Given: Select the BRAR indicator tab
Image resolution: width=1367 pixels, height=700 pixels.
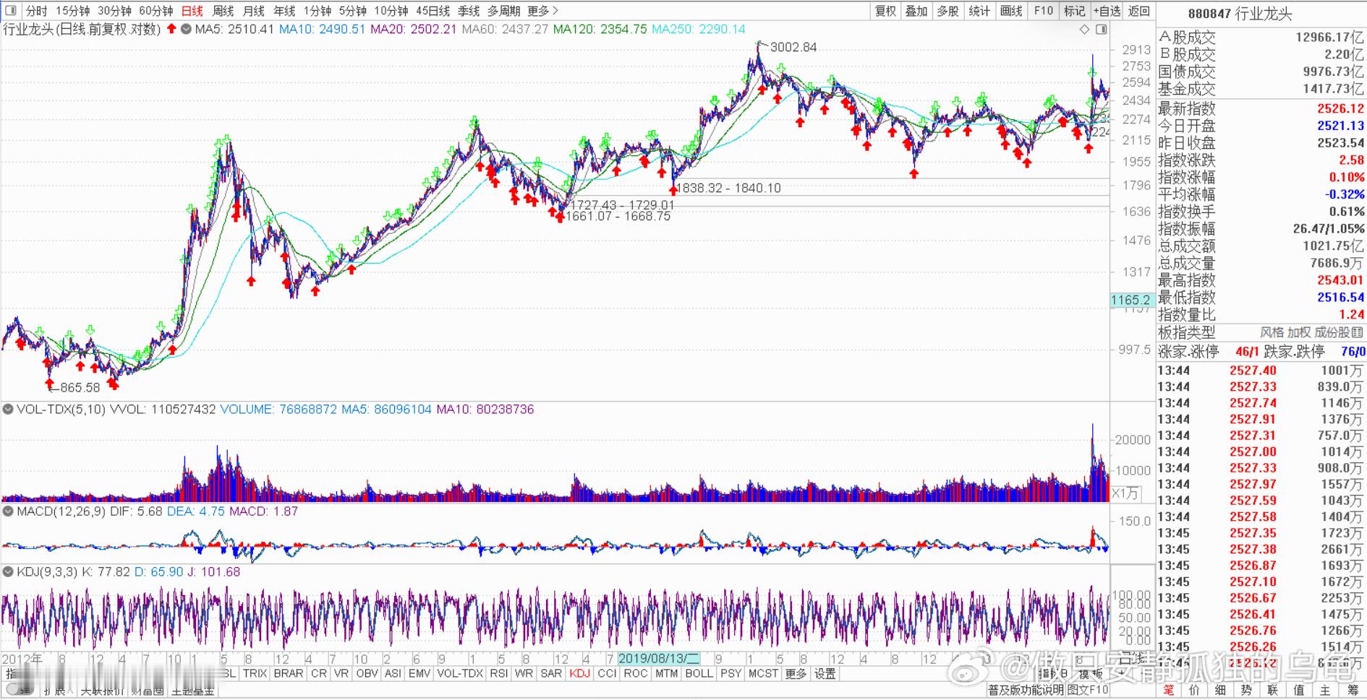Looking at the screenshot, I should pos(289,673).
